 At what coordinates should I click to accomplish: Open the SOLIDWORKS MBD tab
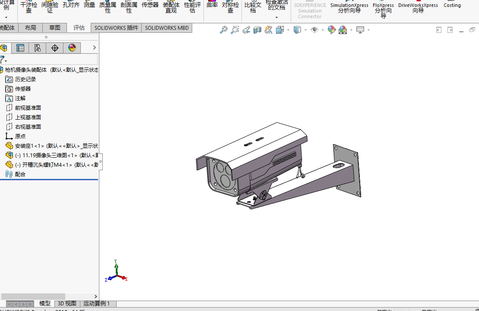[167, 28]
